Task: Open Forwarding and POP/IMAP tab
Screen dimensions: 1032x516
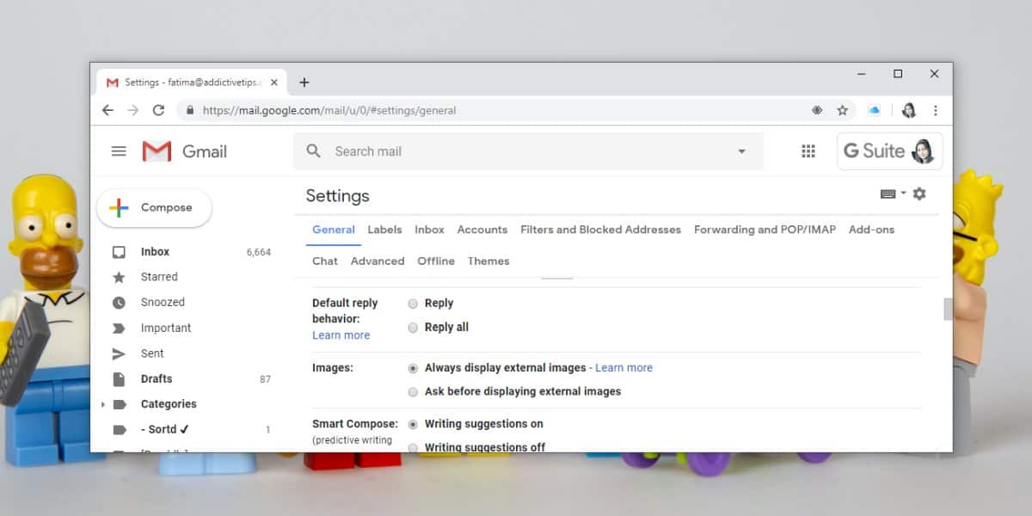Action: tap(765, 230)
